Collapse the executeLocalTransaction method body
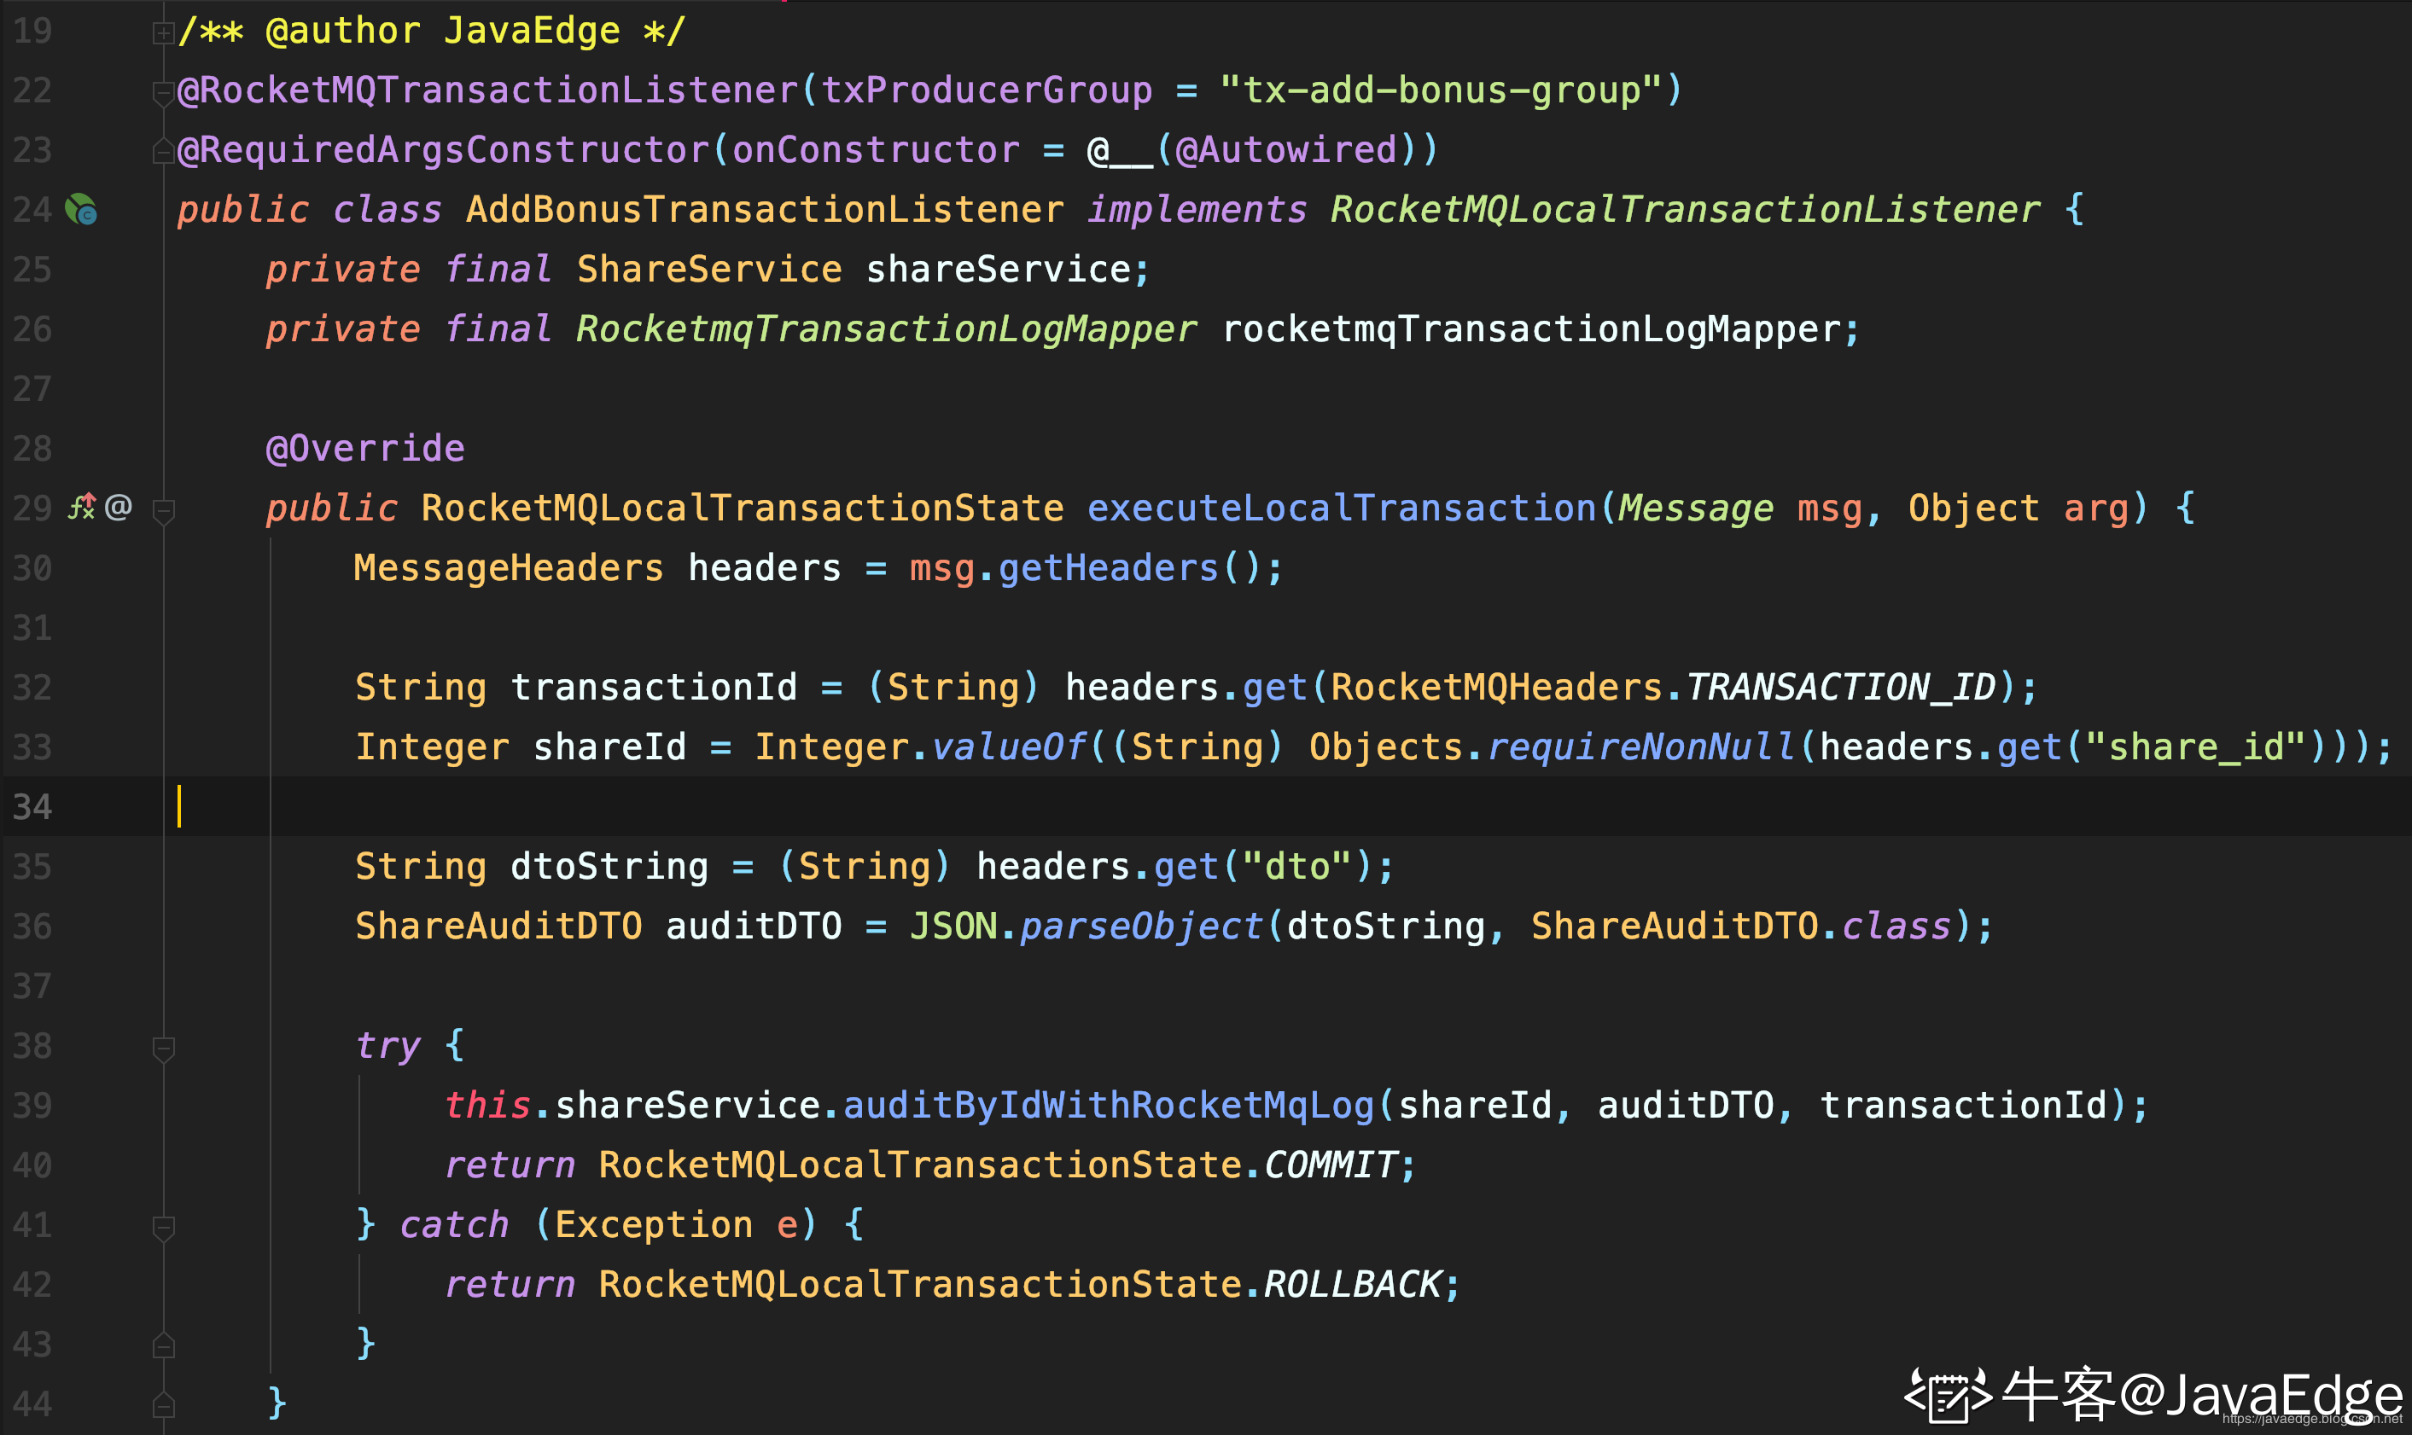 [x=163, y=510]
